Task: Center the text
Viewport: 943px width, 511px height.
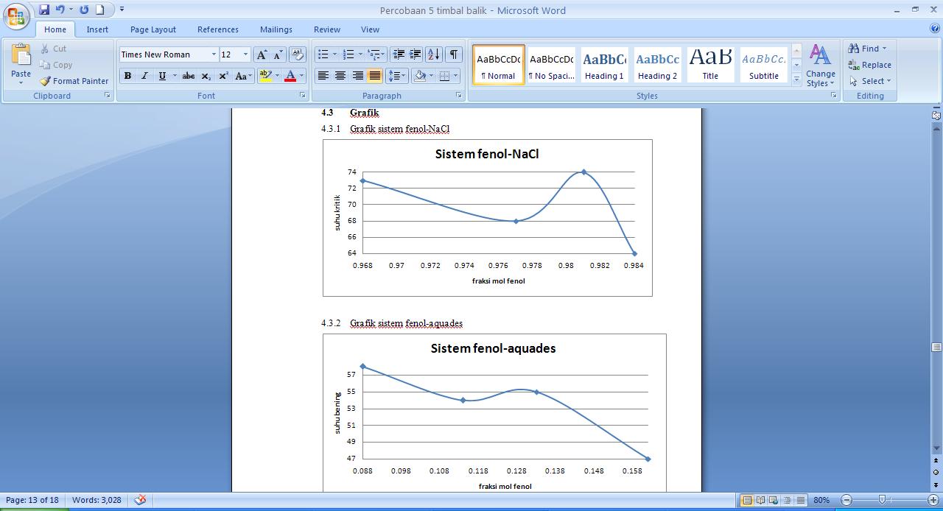Action: (x=340, y=76)
